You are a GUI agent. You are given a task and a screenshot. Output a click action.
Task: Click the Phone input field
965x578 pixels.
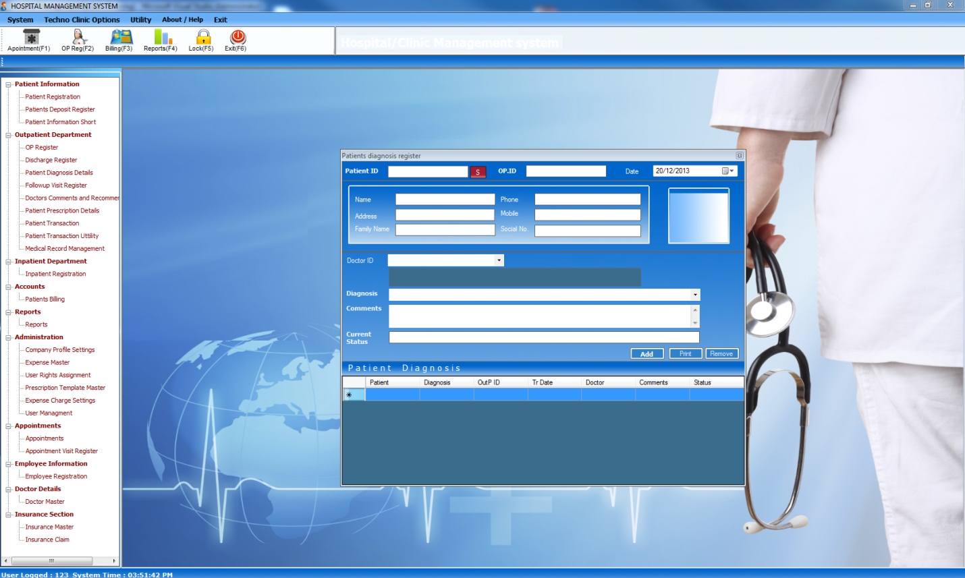pos(588,200)
